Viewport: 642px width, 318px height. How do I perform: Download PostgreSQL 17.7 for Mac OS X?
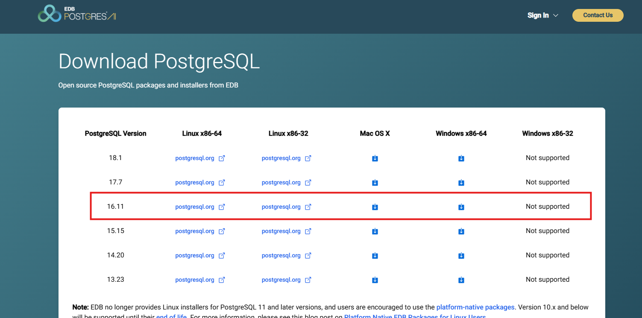pyautogui.click(x=375, y=183)
